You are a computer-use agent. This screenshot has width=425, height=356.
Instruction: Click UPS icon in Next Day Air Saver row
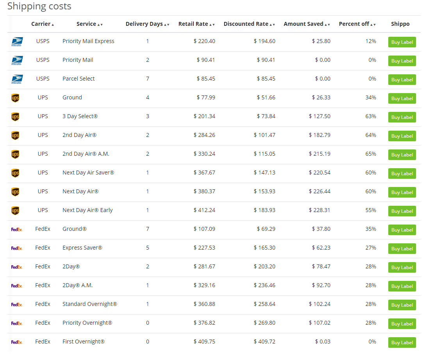click(15, 173)
